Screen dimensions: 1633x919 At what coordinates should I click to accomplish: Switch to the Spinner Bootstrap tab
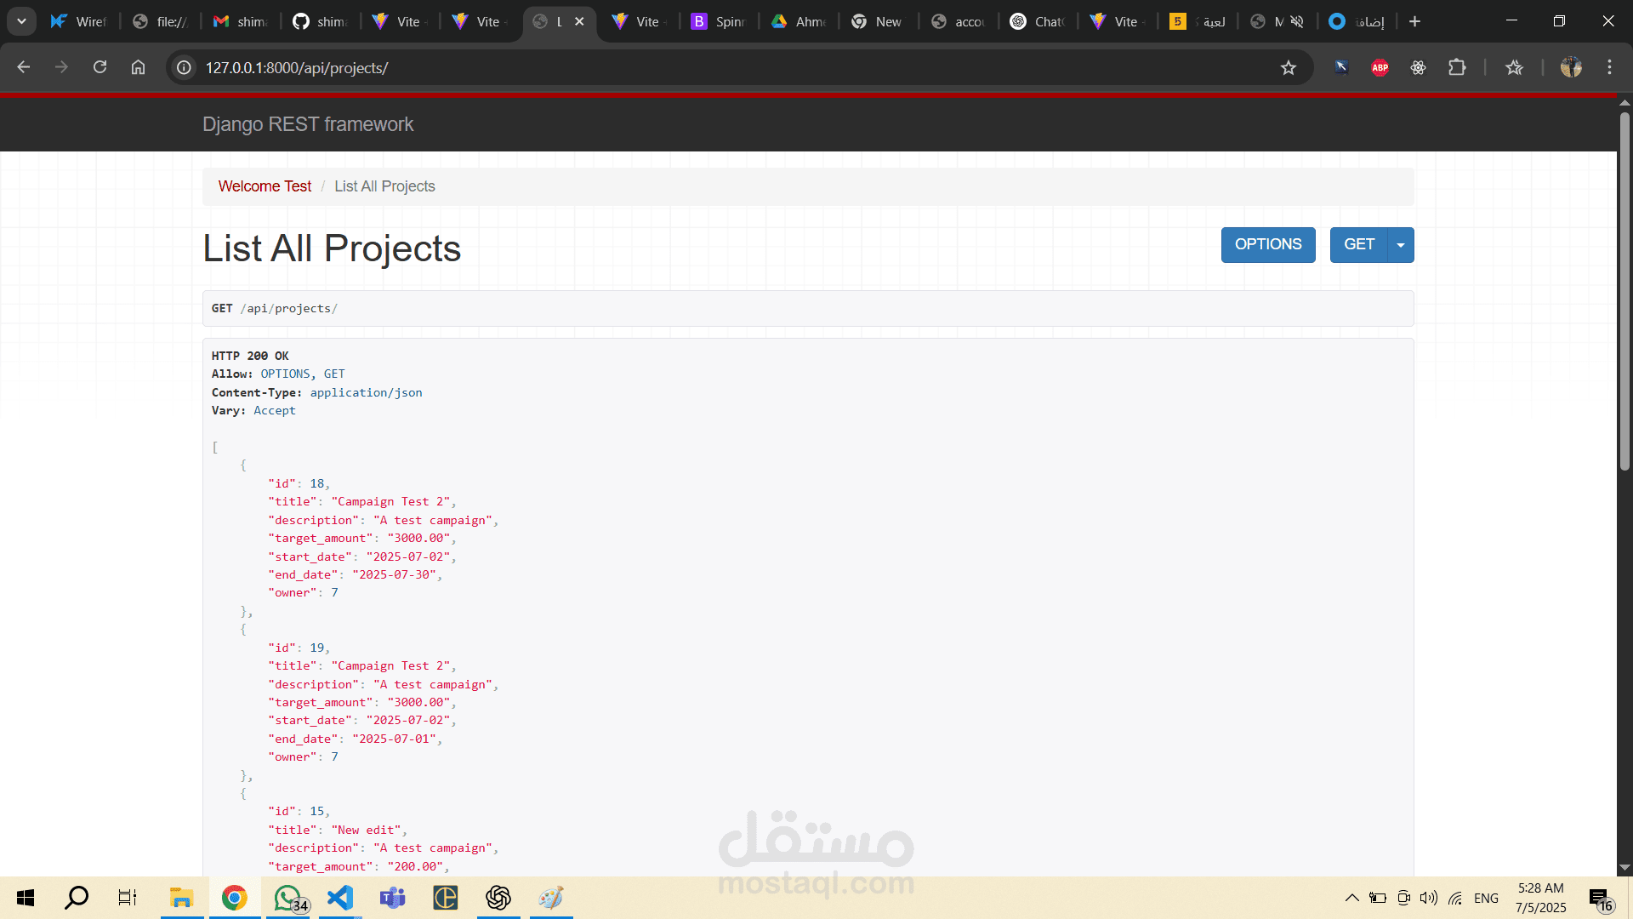click(719, 21)
